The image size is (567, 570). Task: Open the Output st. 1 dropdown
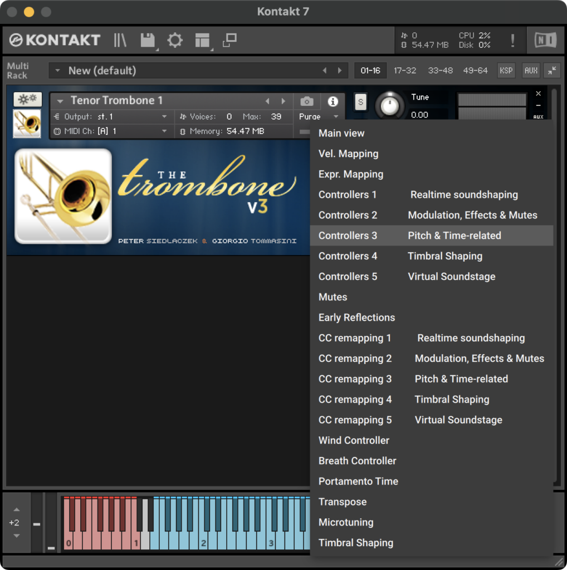[x=111, y=117]
